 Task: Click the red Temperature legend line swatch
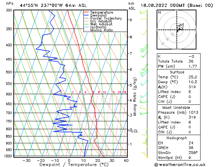(x=86, y=12)
